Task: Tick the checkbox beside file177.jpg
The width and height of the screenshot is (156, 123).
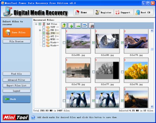Action: [94, 72]
